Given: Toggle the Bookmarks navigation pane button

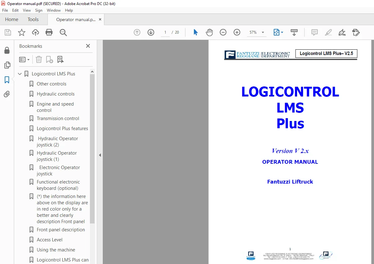Looking at the screenshot, I should pos(7,80).
